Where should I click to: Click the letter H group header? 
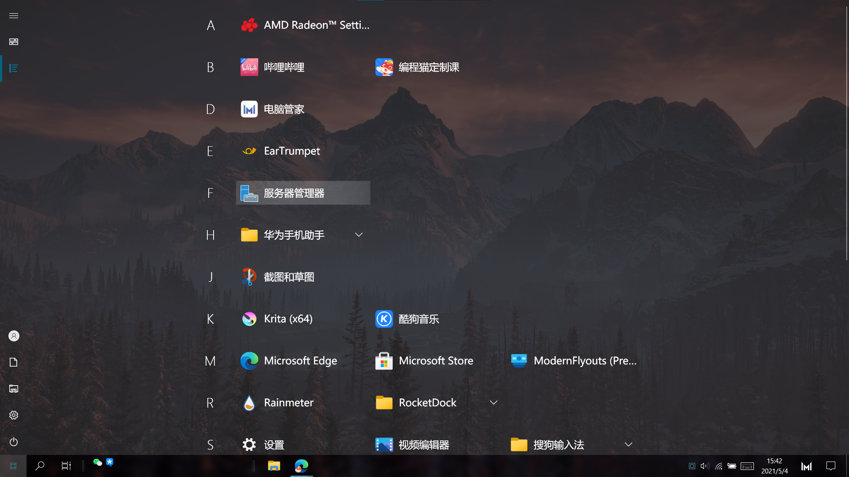pyautogui.click(x=210, y=235)
